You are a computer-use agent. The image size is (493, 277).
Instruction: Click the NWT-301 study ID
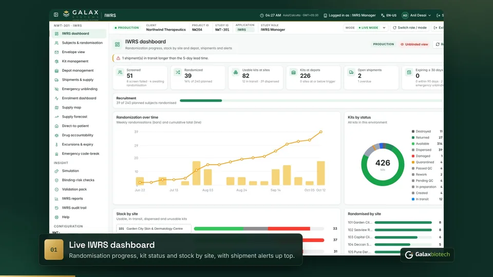pyautogui.click(x=222, y=30)
